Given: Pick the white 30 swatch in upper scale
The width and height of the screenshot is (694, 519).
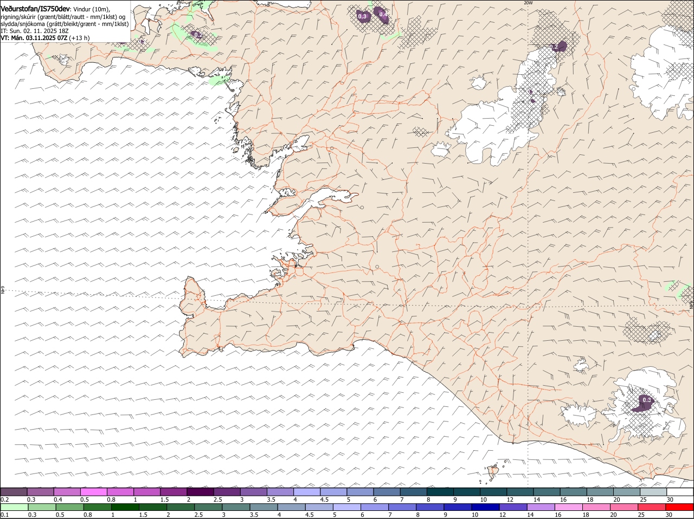Looking at the screenshot, I should (x=680, y=491).
